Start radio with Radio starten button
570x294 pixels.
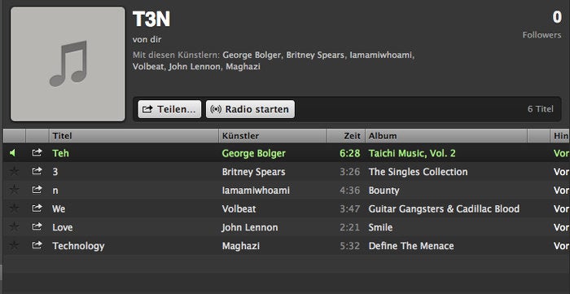tap(251, 109)
